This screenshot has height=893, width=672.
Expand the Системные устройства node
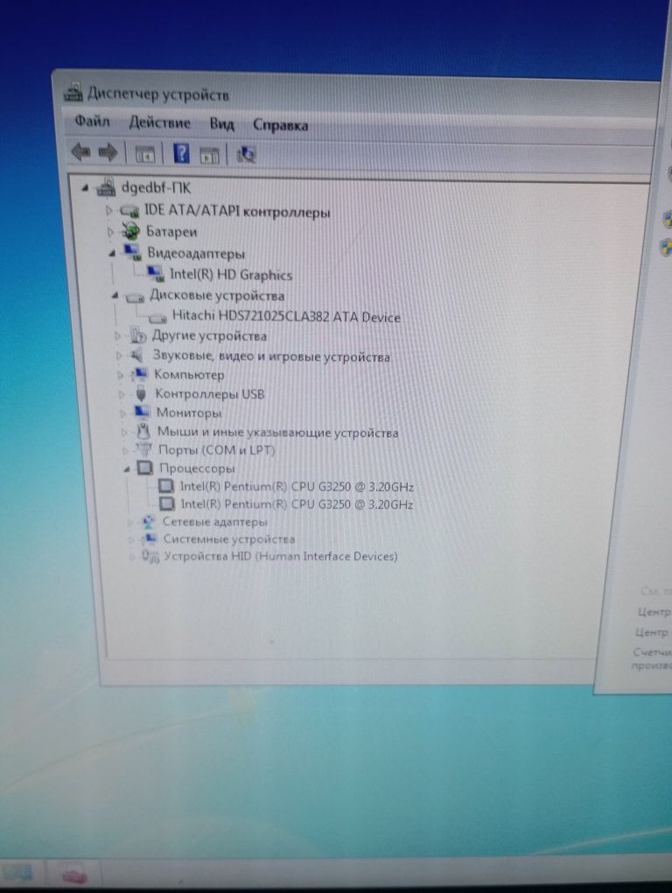point(131,539)
